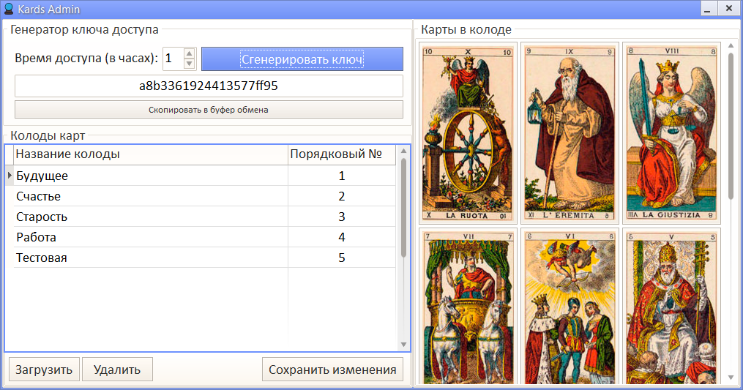Viewport: 743px width, 390px height.
Task: Click order number 2 cell
Action: pos(342,196)
